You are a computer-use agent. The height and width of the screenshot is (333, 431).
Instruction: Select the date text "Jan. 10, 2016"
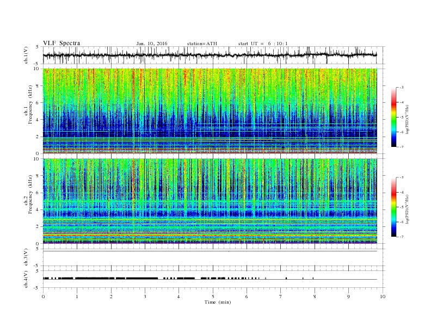coord(152,44)
